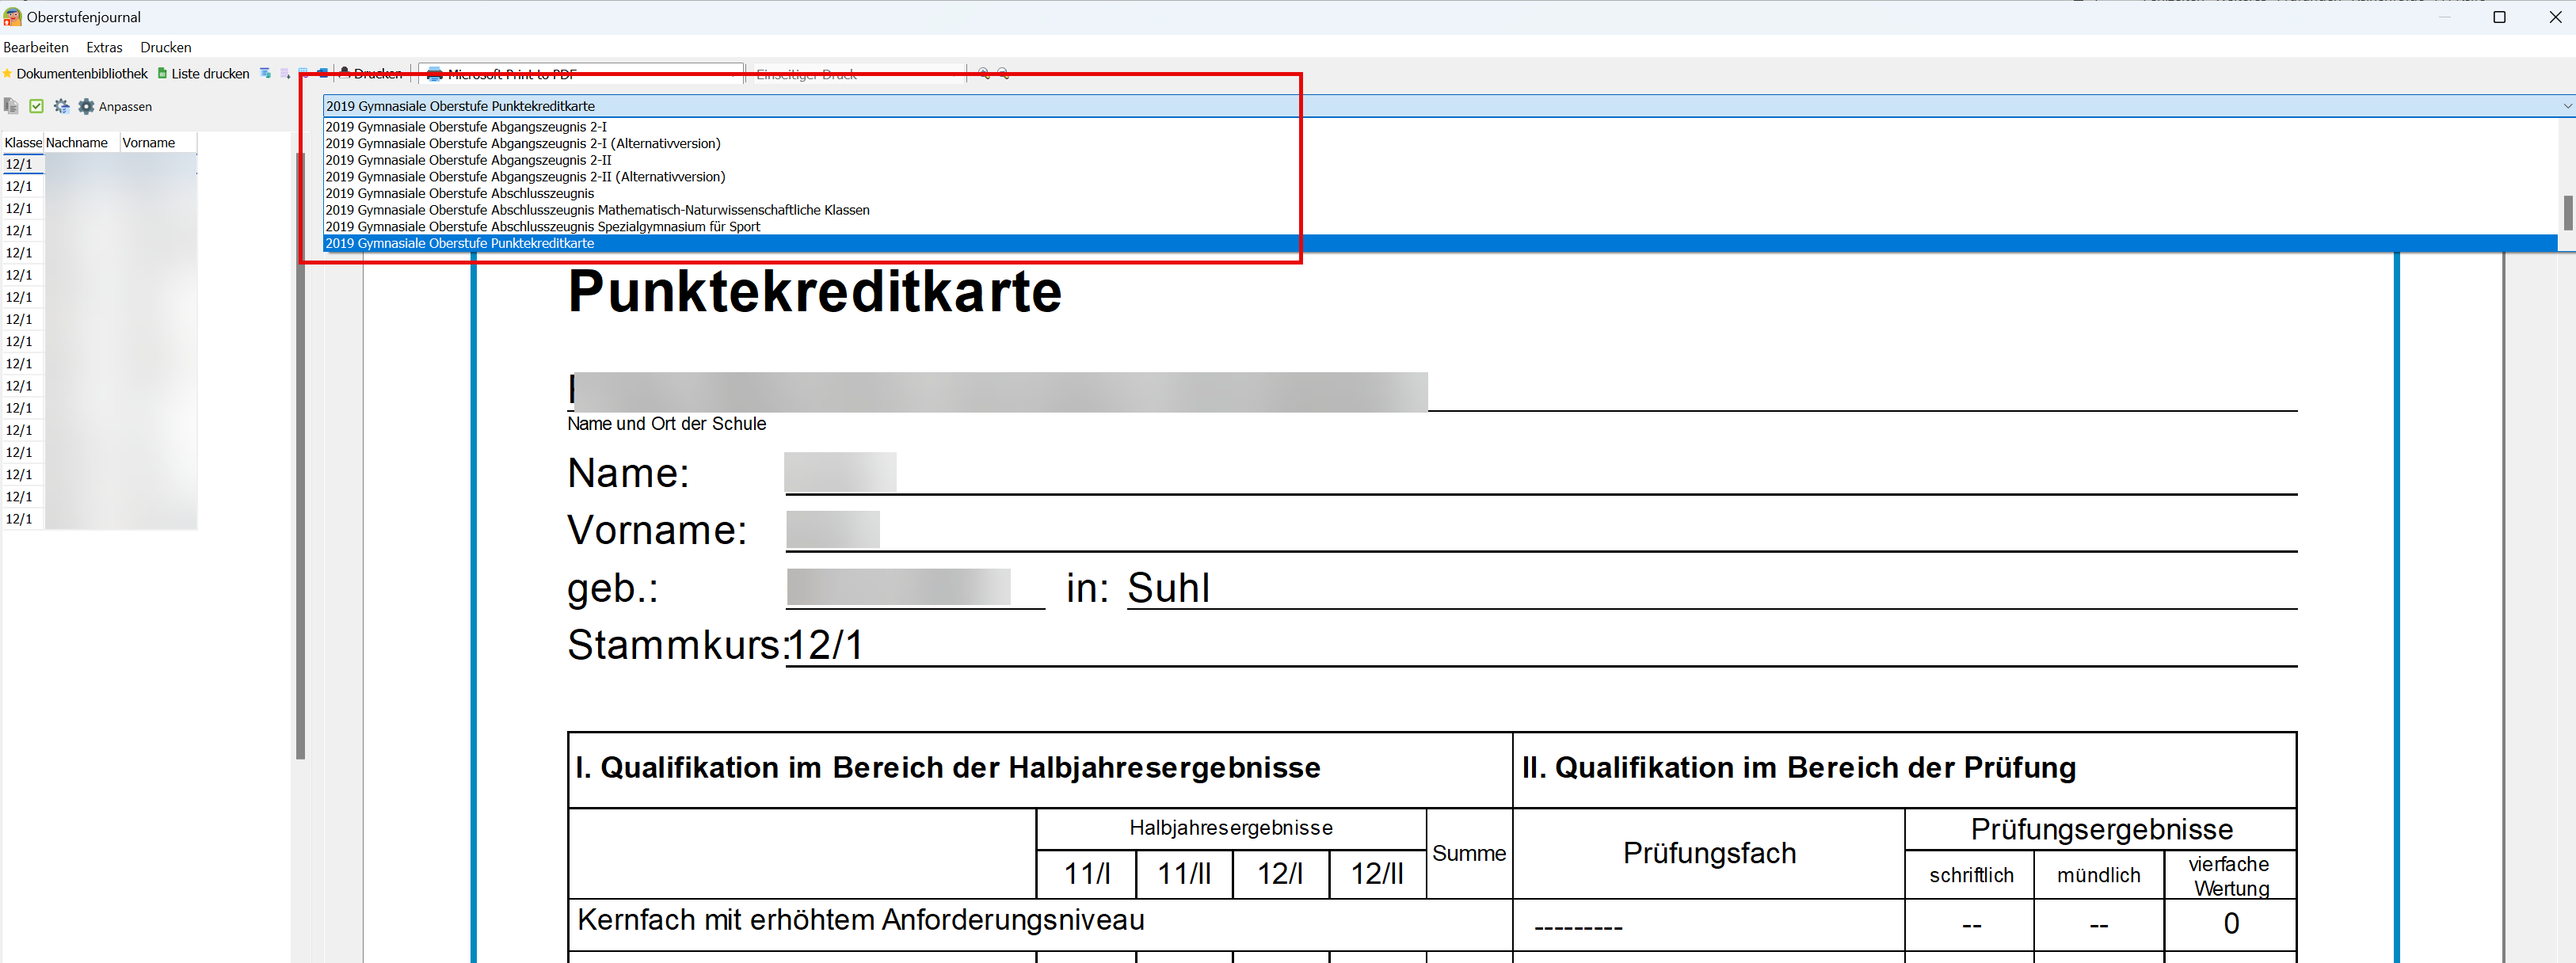Select the plain Abschlusszeugnis option
The height and width of the screenshot is (963, 2576).
pyautogui.click(x=1440, y=194)
